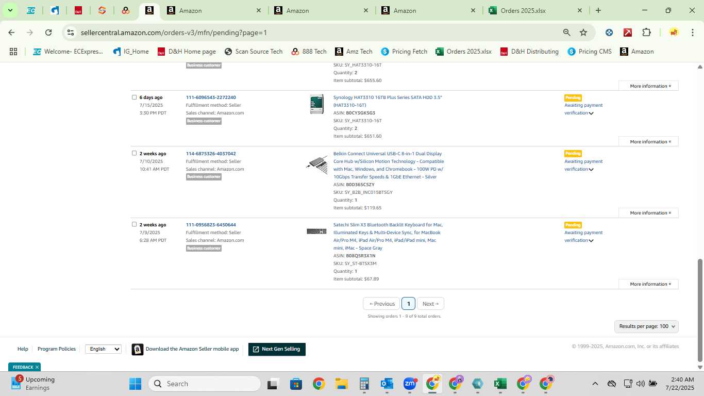Viewport: 704px width, 396px height.
Task: Open Excel from taskbar
Action: click(500, 384)
